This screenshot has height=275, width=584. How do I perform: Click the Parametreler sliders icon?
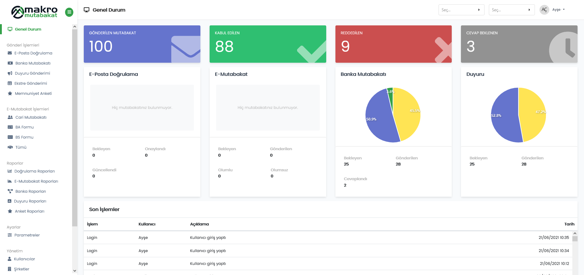(10, 235)
